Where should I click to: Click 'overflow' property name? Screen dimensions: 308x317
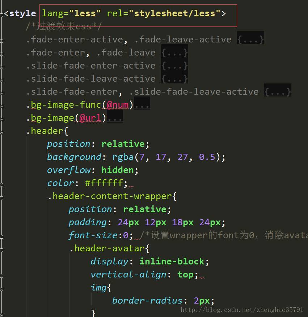pos(68,170)
